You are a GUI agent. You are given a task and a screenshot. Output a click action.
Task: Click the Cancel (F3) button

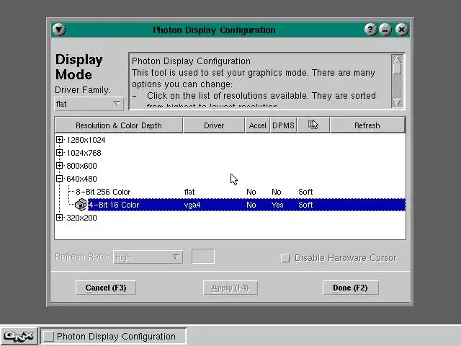point(106,288)
